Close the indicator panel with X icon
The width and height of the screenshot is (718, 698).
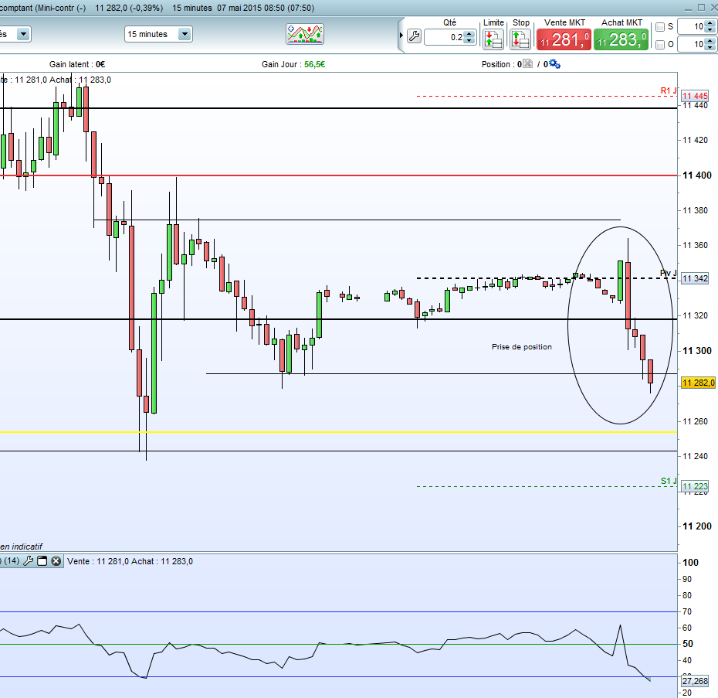56,561
